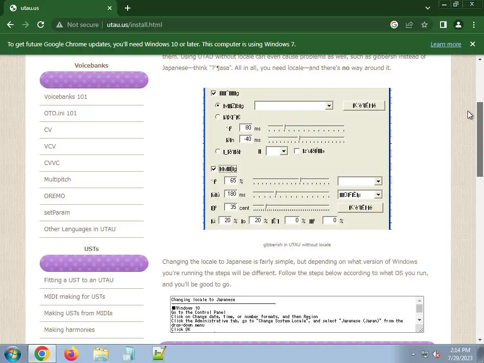
Task: Share this page via share icon
Action: (409, 25)
